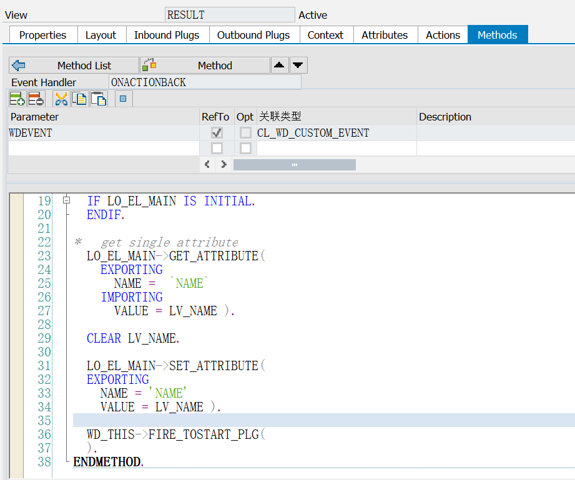Go to previous method with up arrow
Image resolution: width=575 pixels, height=480 pixels.
[x=280, y=66]
